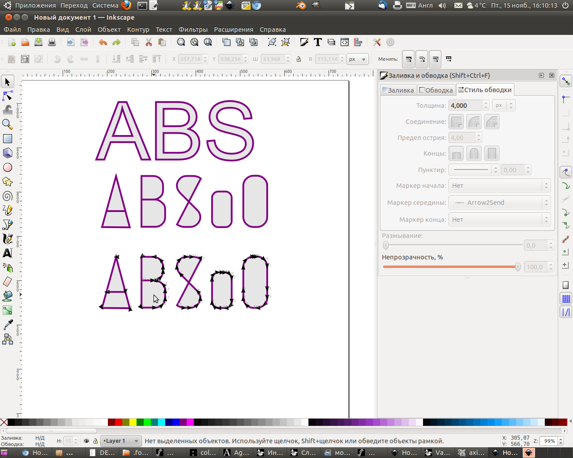Switch to the Заливка tab
573x458 pixels.
click(x=398, y=90)
